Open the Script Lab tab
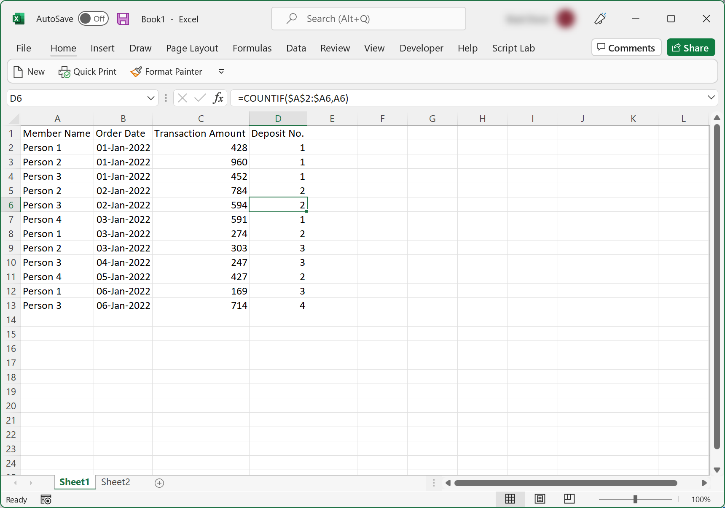This screenshot has width=725, height=508. coord(513,48)
